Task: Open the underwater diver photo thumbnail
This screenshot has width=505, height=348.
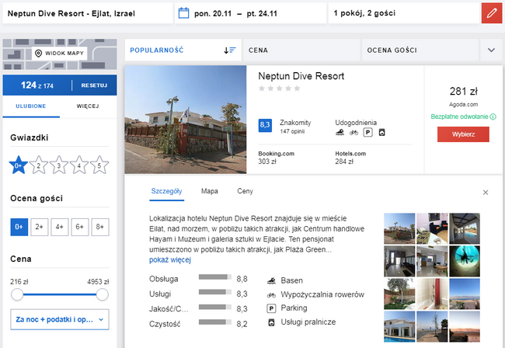Action: click(465, 261)
